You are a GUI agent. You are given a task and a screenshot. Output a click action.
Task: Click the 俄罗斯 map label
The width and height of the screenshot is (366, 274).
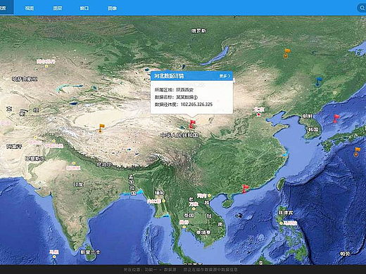click(x=198, y=31)
